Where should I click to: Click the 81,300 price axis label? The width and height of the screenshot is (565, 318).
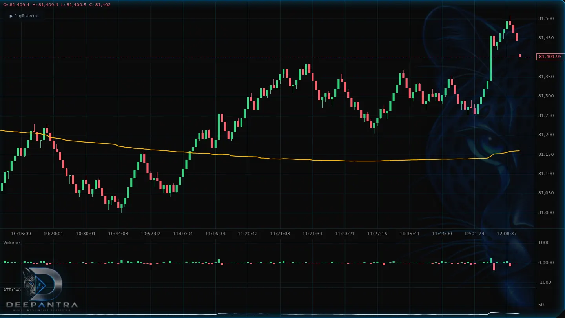(x=546, y=96)
